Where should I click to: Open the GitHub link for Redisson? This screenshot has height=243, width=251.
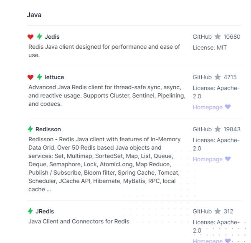coord(202,129)
